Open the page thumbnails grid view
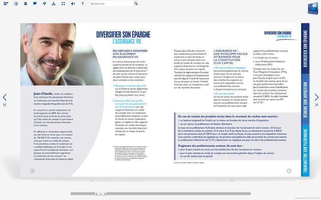Image resolution: width=321 pixels, height=200 pixels. click(x=6, y=4)
